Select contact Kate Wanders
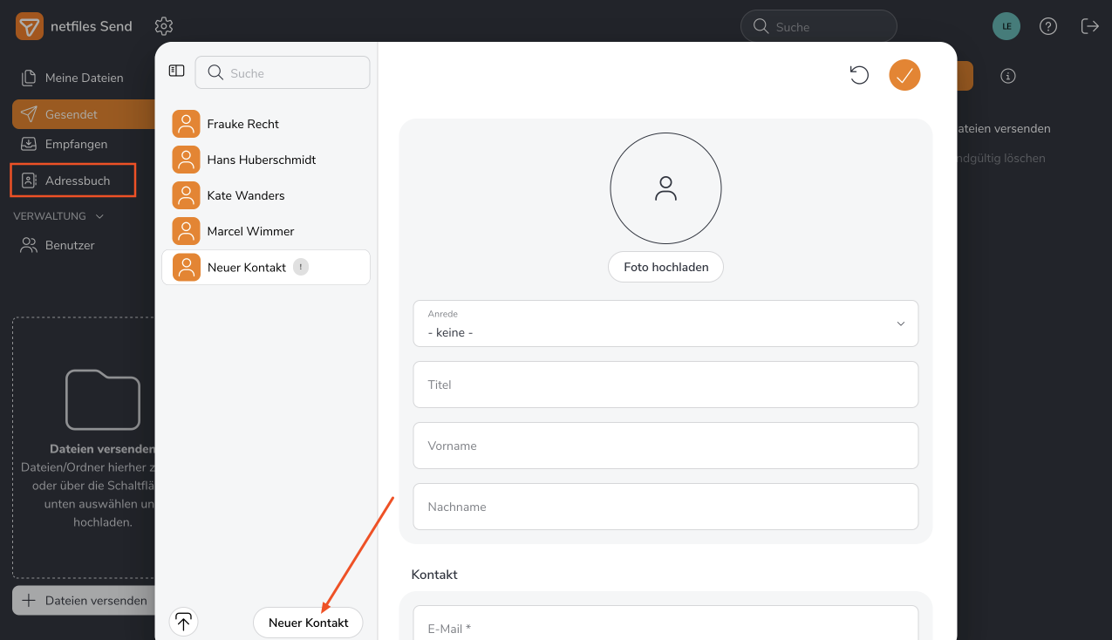 245,195
